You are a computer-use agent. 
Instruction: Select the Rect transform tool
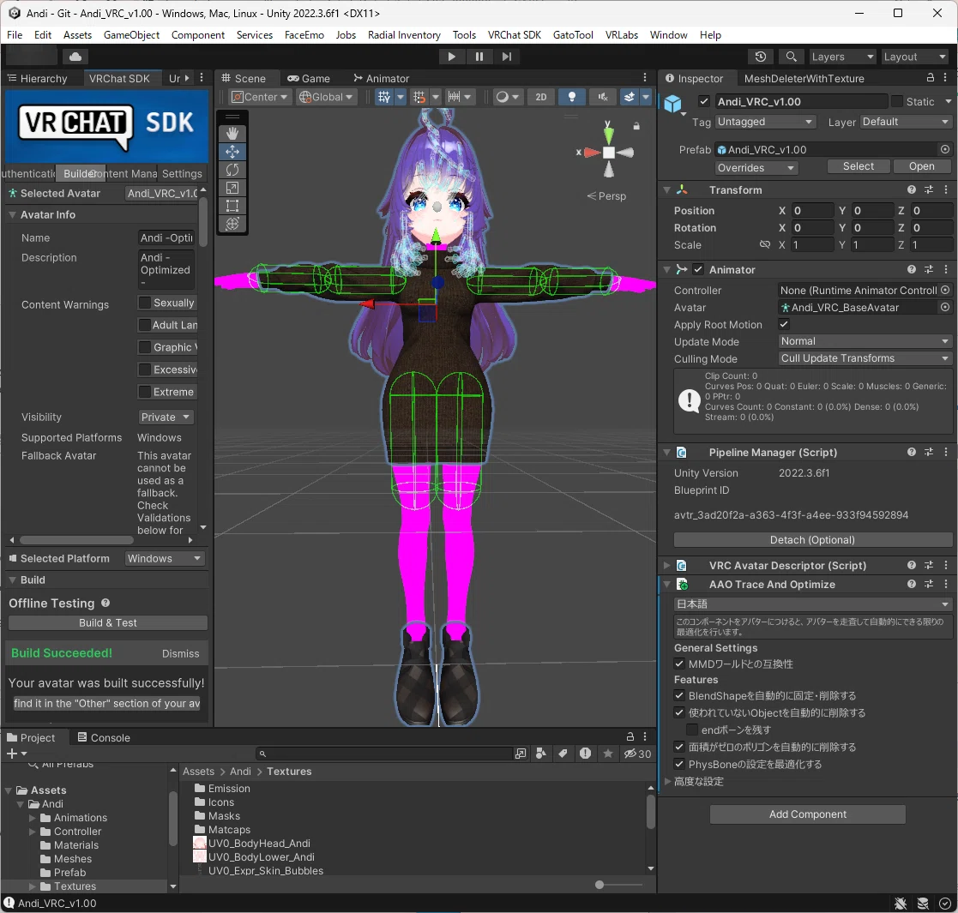[x=232, y=206]
